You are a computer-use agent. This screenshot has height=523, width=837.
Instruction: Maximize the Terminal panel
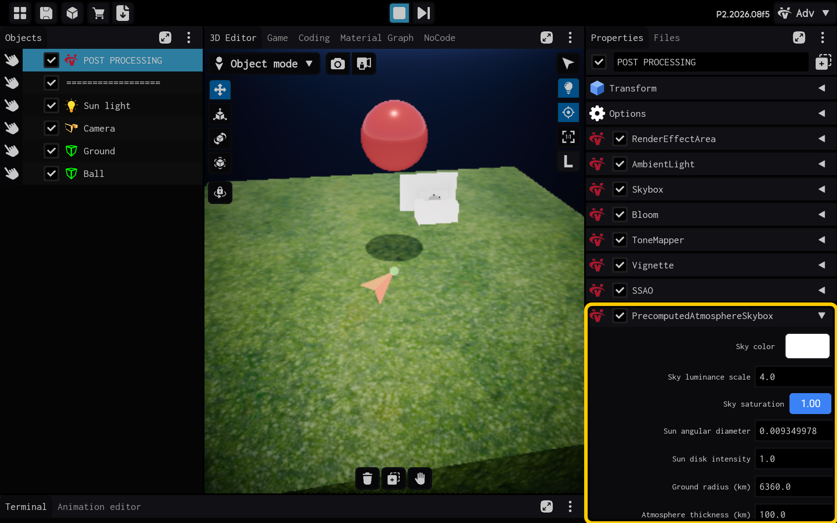pyautogui.click(x=547, y=506)
